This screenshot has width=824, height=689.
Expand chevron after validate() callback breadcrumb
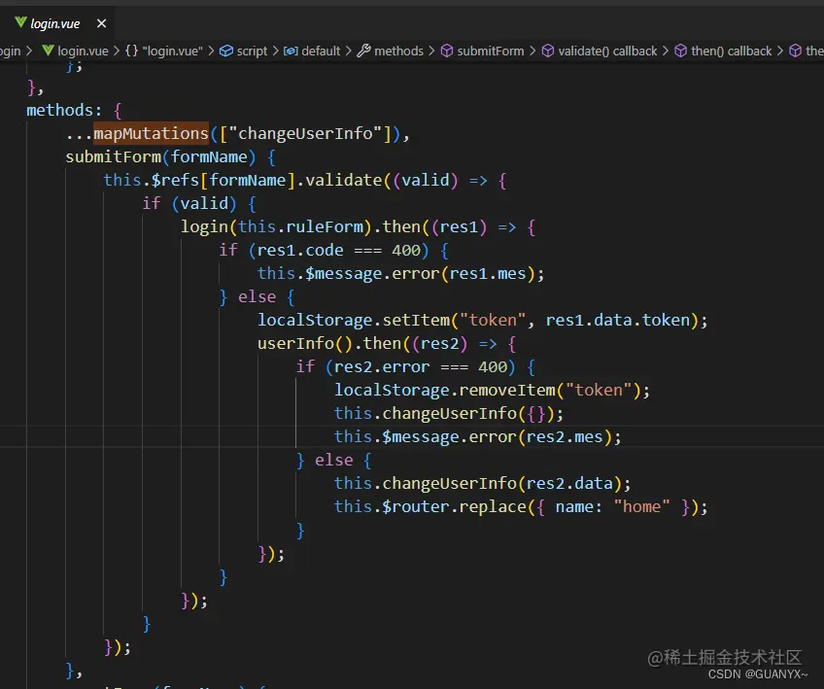coord(666,51)
